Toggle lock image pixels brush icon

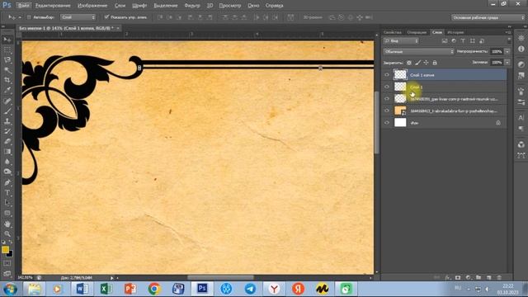[417, 63]
